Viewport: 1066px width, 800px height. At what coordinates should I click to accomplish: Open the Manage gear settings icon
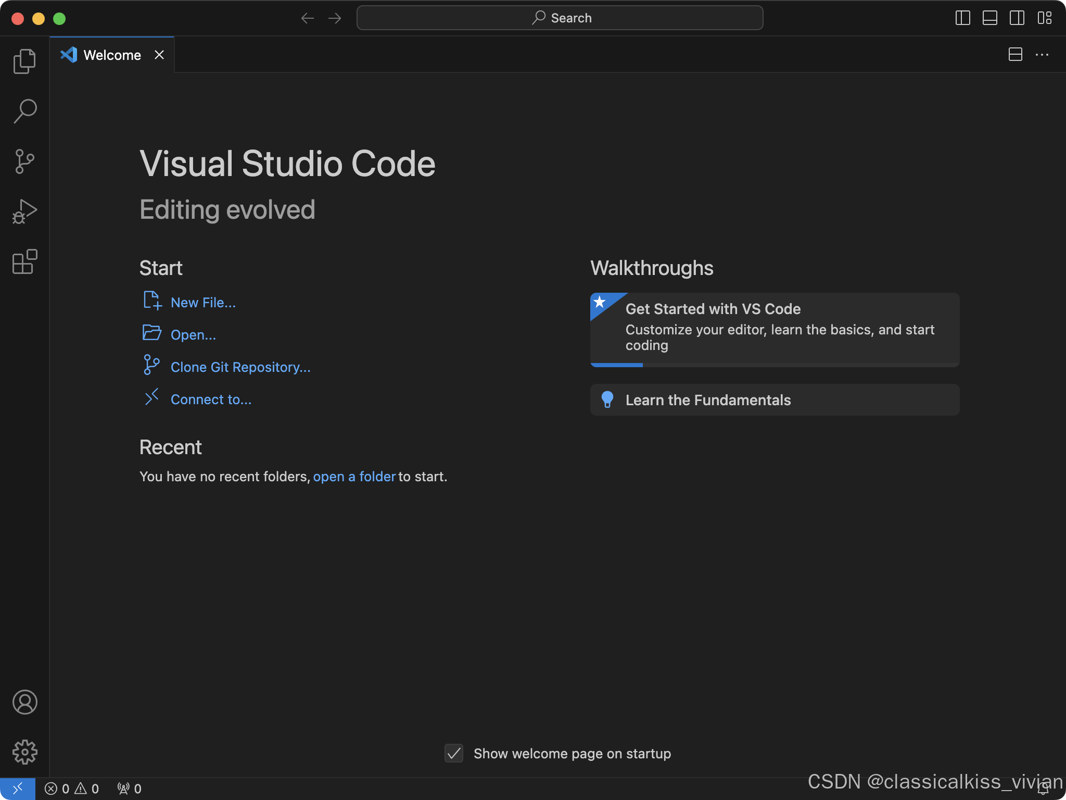24,752
